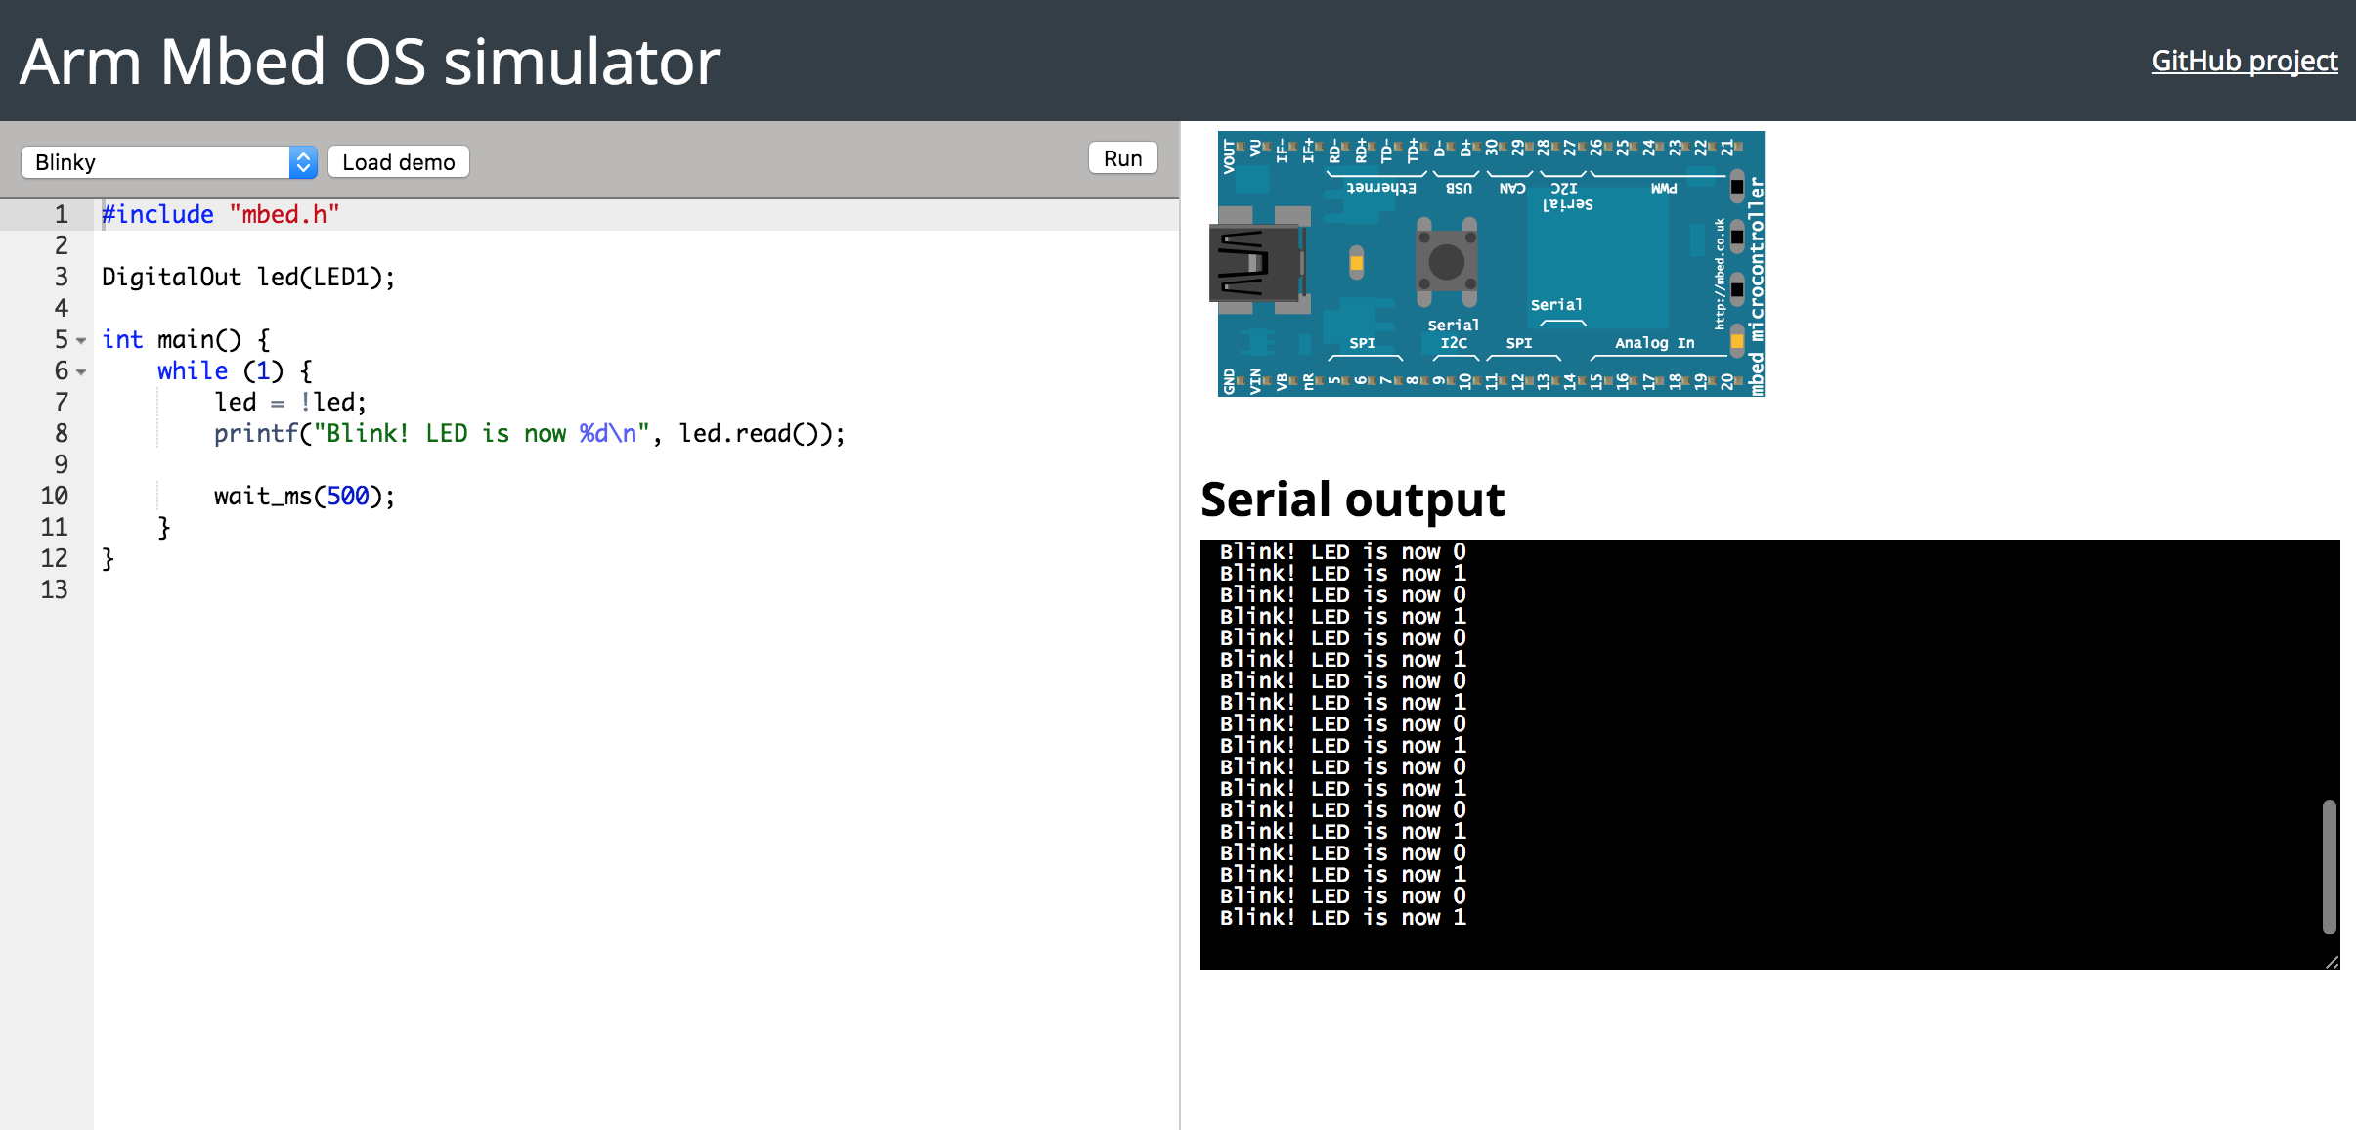Click the unlit LED next to PWM label
The height and width of the screenshot is (1130, 2356).
click(1737, 186)
